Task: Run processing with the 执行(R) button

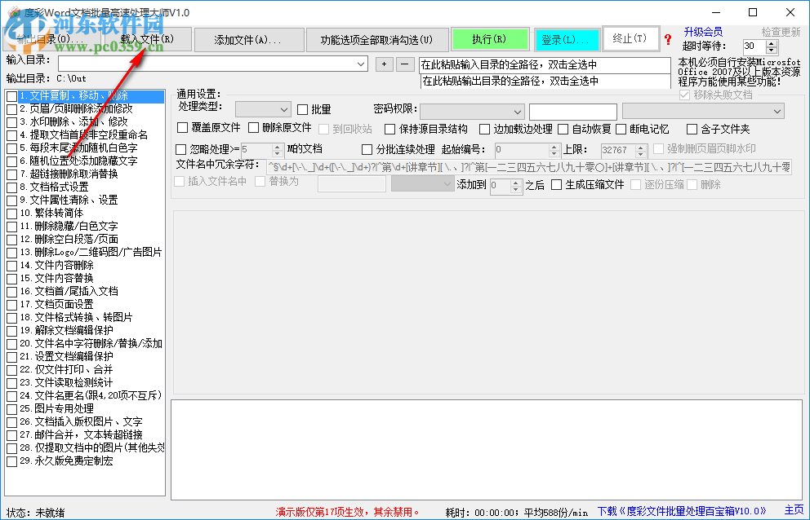Action: (489, 38)
